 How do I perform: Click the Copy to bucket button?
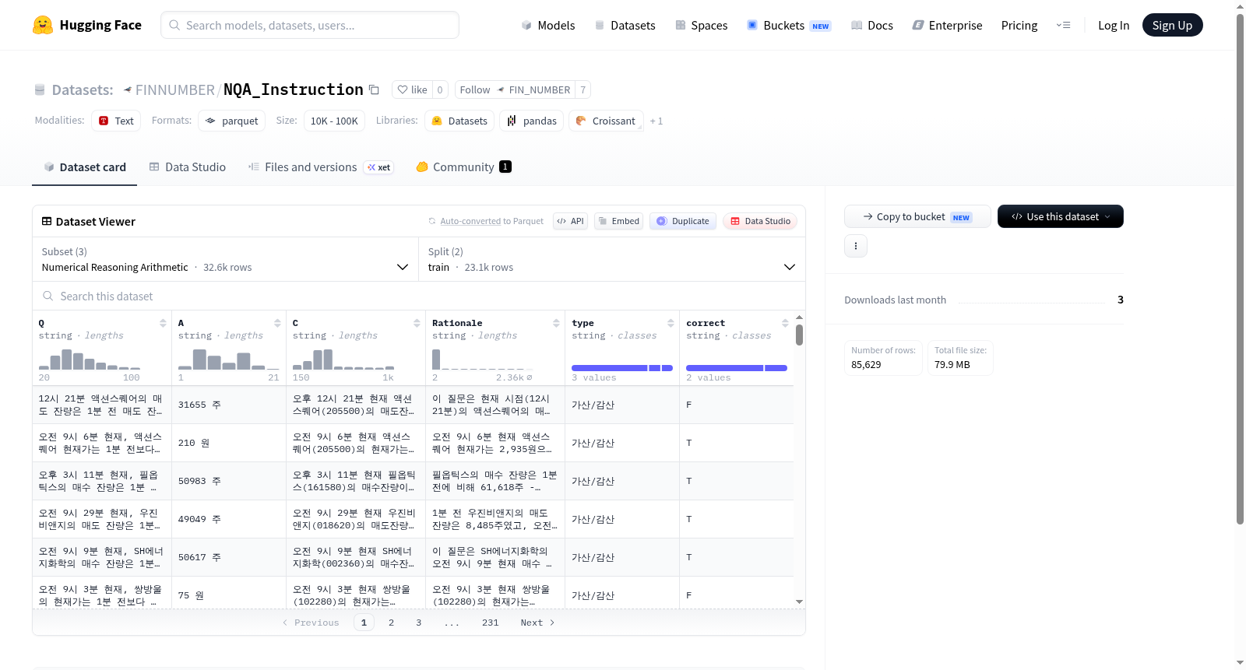pos(917,216)
